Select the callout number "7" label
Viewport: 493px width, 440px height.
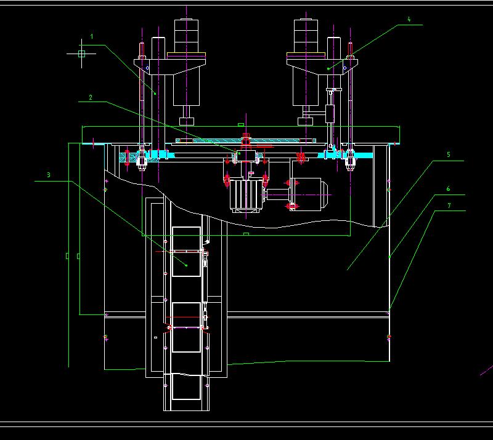tap(449, 206)
